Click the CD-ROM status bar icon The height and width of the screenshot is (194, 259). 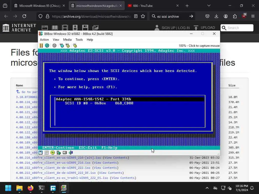coord(53,153)
